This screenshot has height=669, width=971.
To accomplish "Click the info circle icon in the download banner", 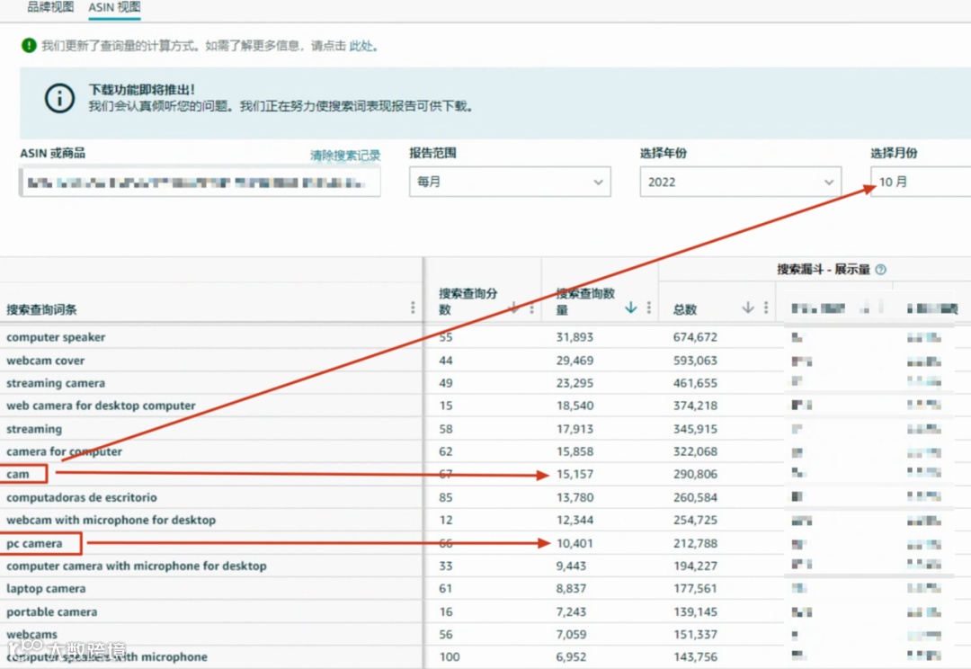I will coord(59,98).
